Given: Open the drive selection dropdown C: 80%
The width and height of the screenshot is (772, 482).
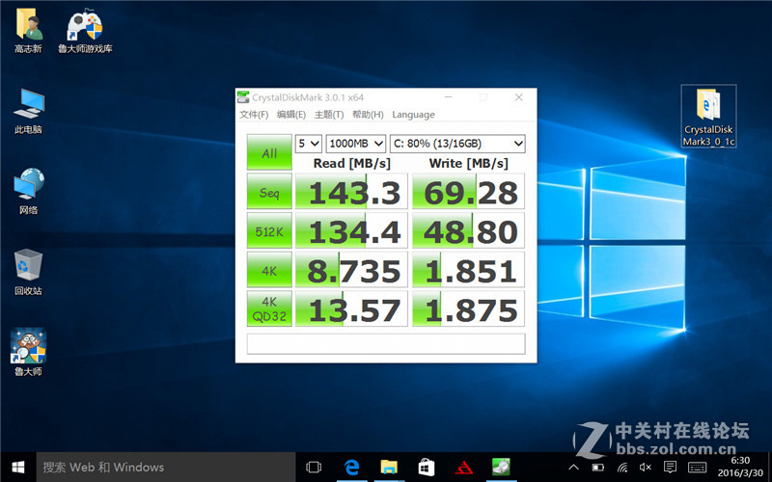Looking at the screenshot, I should click(x=457, y=144).
